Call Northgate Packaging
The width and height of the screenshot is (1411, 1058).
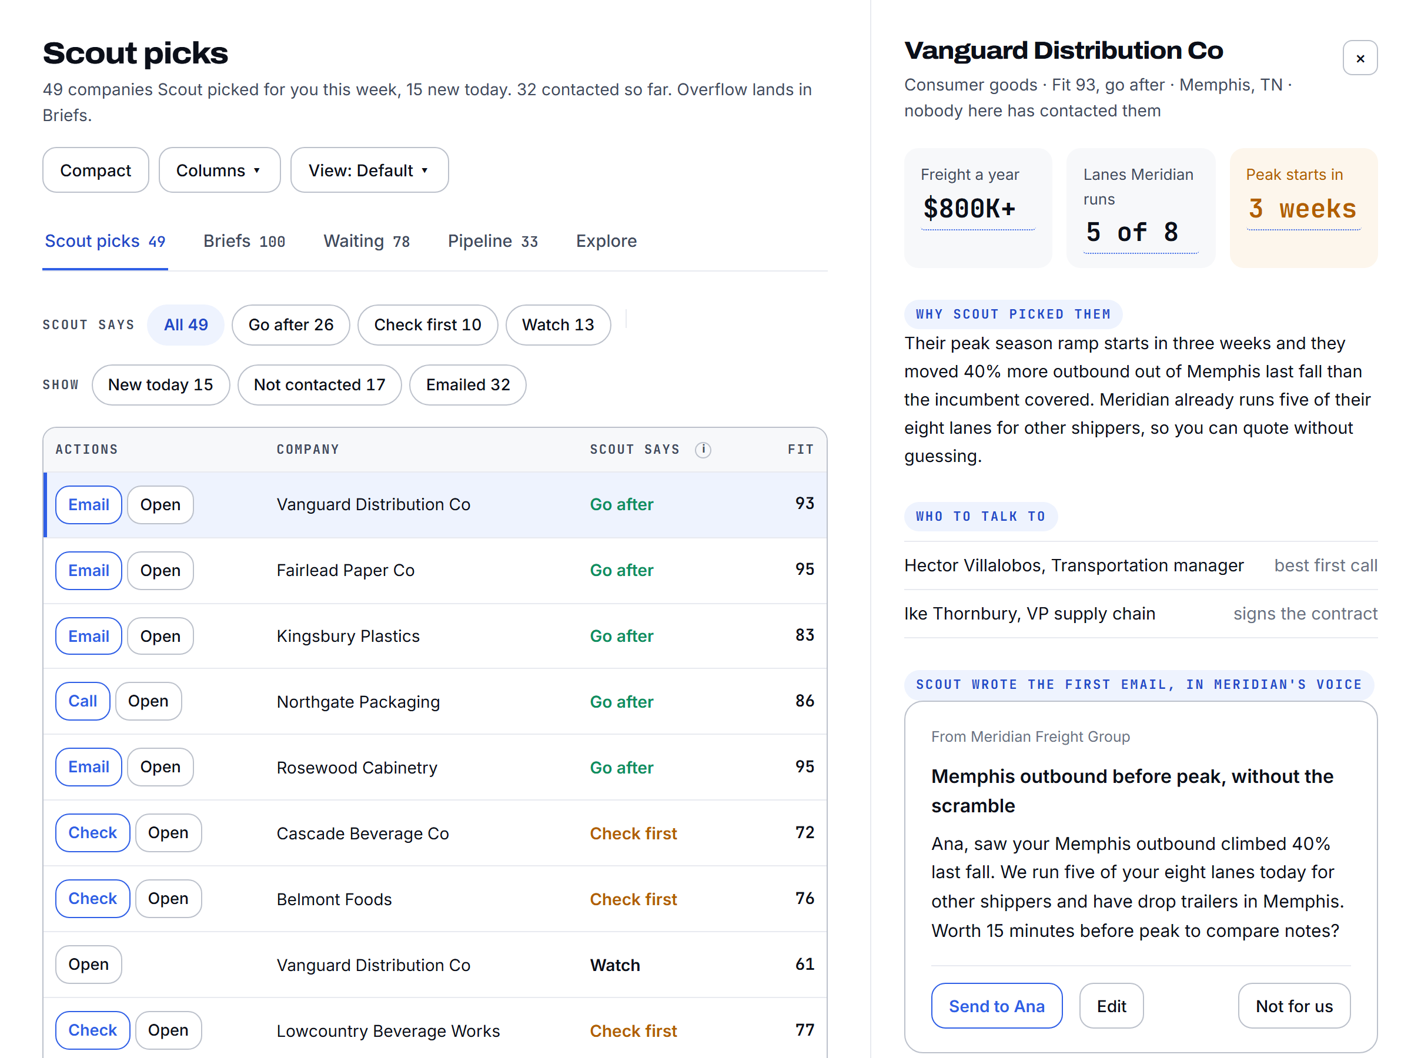(83, 701)
